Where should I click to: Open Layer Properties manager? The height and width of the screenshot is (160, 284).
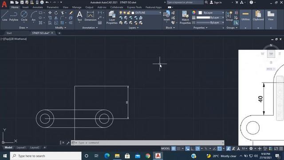tap(112, 17)
